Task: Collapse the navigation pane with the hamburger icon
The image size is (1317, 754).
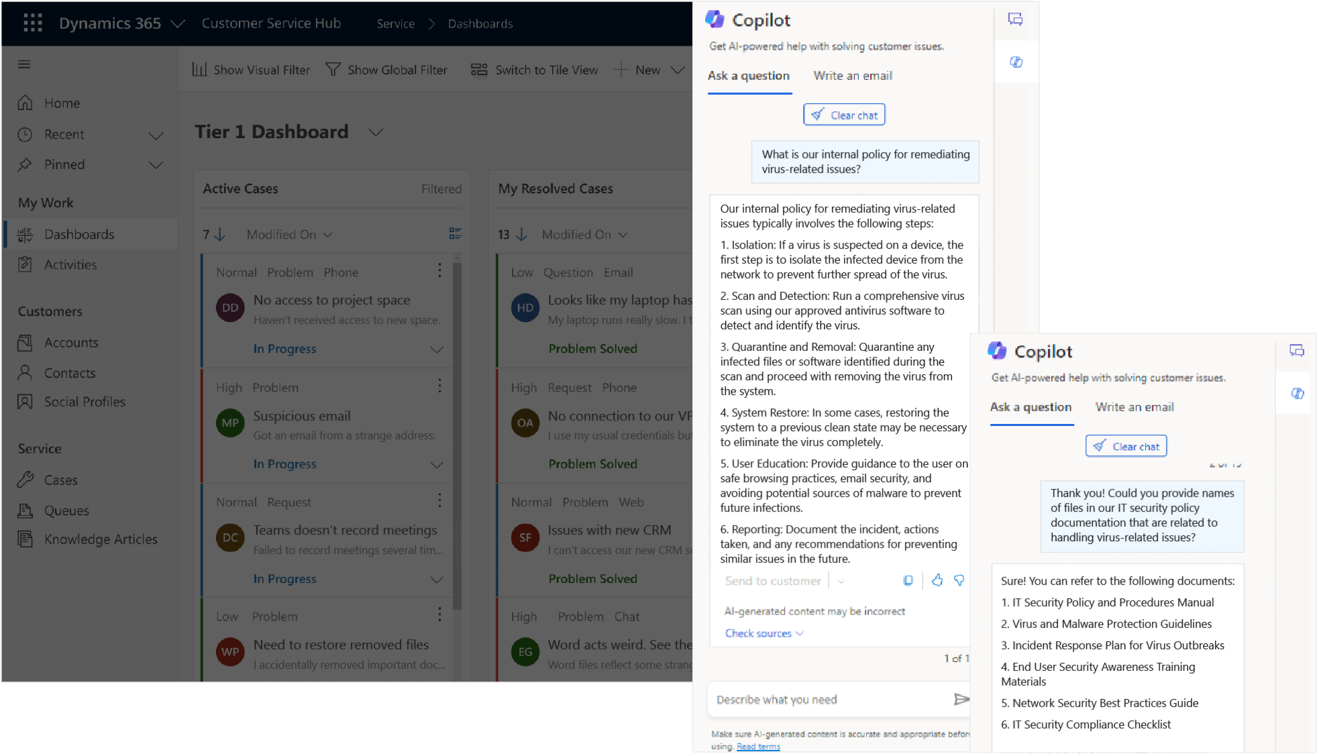Action: (x=23, y=64)
